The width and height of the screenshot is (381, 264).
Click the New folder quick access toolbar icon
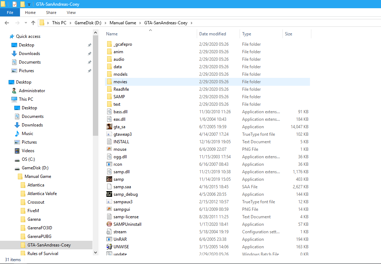click(x=22, y=4)
